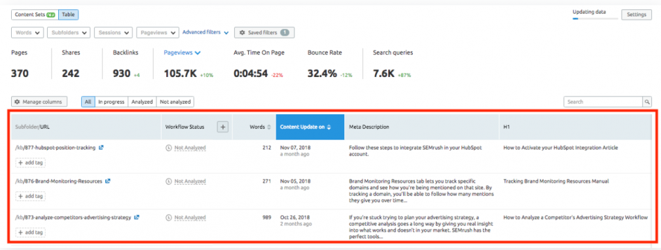Open Saved filters
The width and height of the screenshot is (661, 250).
pos(264,33)
